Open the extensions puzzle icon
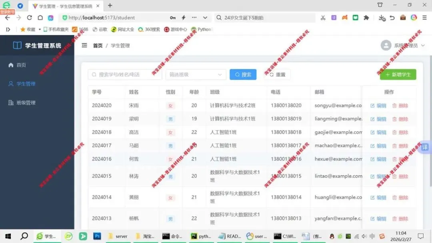 pyautogui.click(x=366, y=18)
